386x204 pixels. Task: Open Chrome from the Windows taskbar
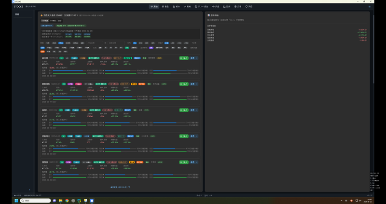click(x=67, y=201)
